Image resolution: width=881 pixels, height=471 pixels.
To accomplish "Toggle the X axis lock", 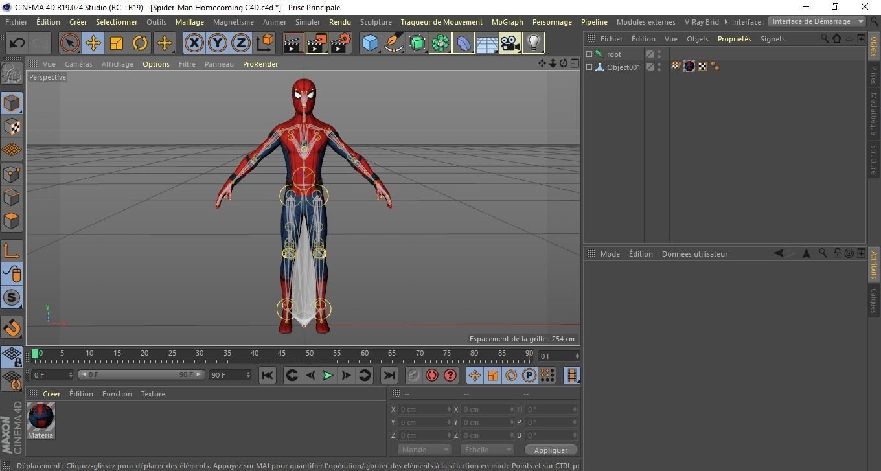I will pos(194,43).
